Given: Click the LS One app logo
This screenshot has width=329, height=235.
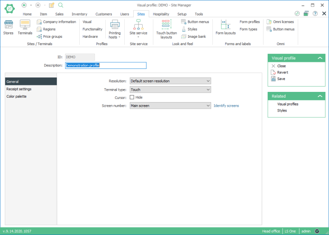Looking at the screenshot, I should coord(9,8).
